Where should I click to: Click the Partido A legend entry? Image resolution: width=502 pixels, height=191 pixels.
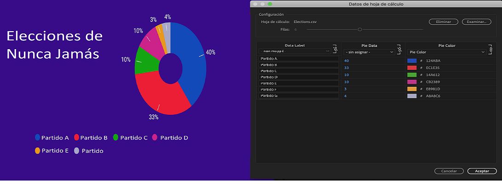point(52,138)
